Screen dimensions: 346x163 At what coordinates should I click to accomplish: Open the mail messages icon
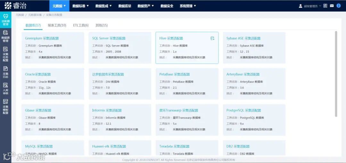tap(332, 6)
